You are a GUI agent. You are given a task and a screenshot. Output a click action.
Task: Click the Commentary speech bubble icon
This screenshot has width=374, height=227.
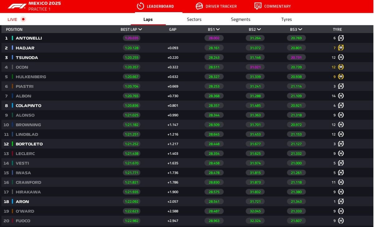tap(258, 6)
